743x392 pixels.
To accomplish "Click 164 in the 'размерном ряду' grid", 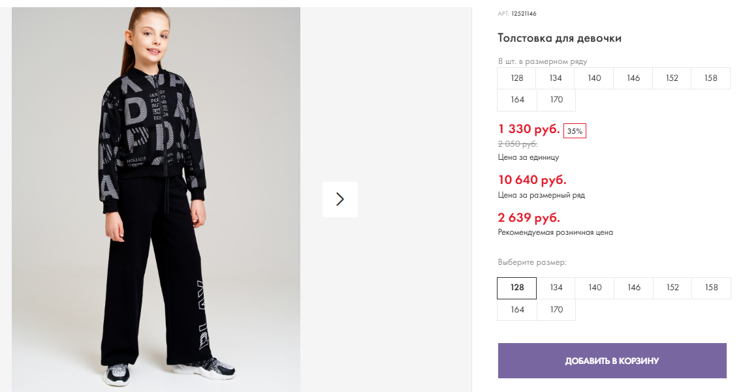I will tap(517, 100).
